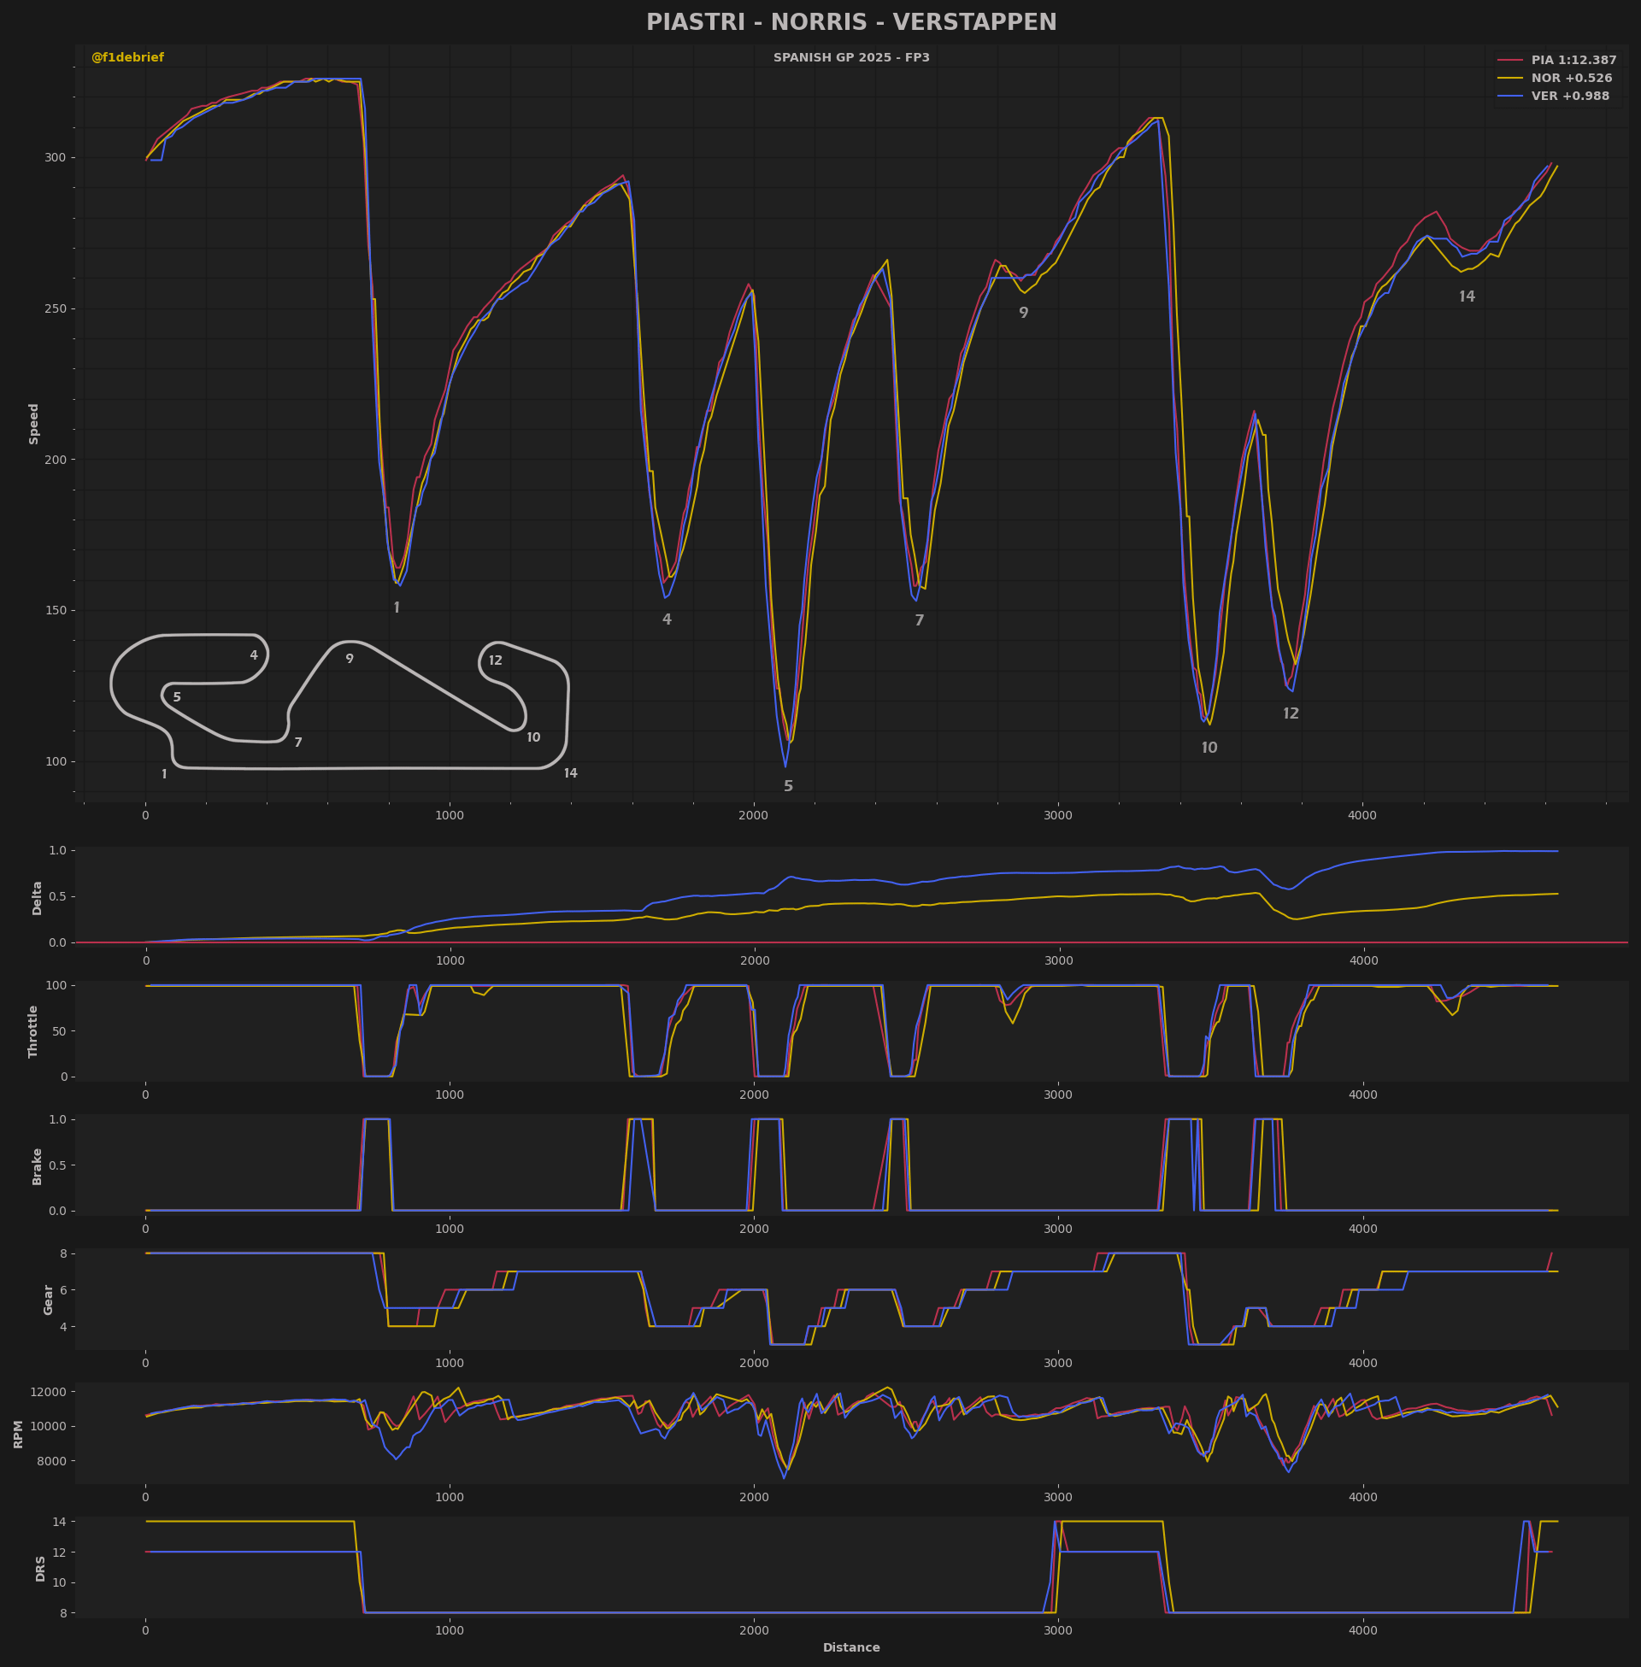Click the Speed axis label
1641x1667 pixels.
[34, 424]
